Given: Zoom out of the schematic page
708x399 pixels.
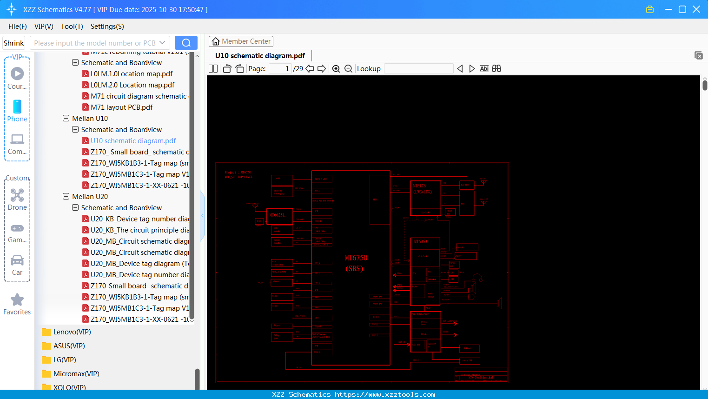Looking at the screenshot, I should coord(348,68).
